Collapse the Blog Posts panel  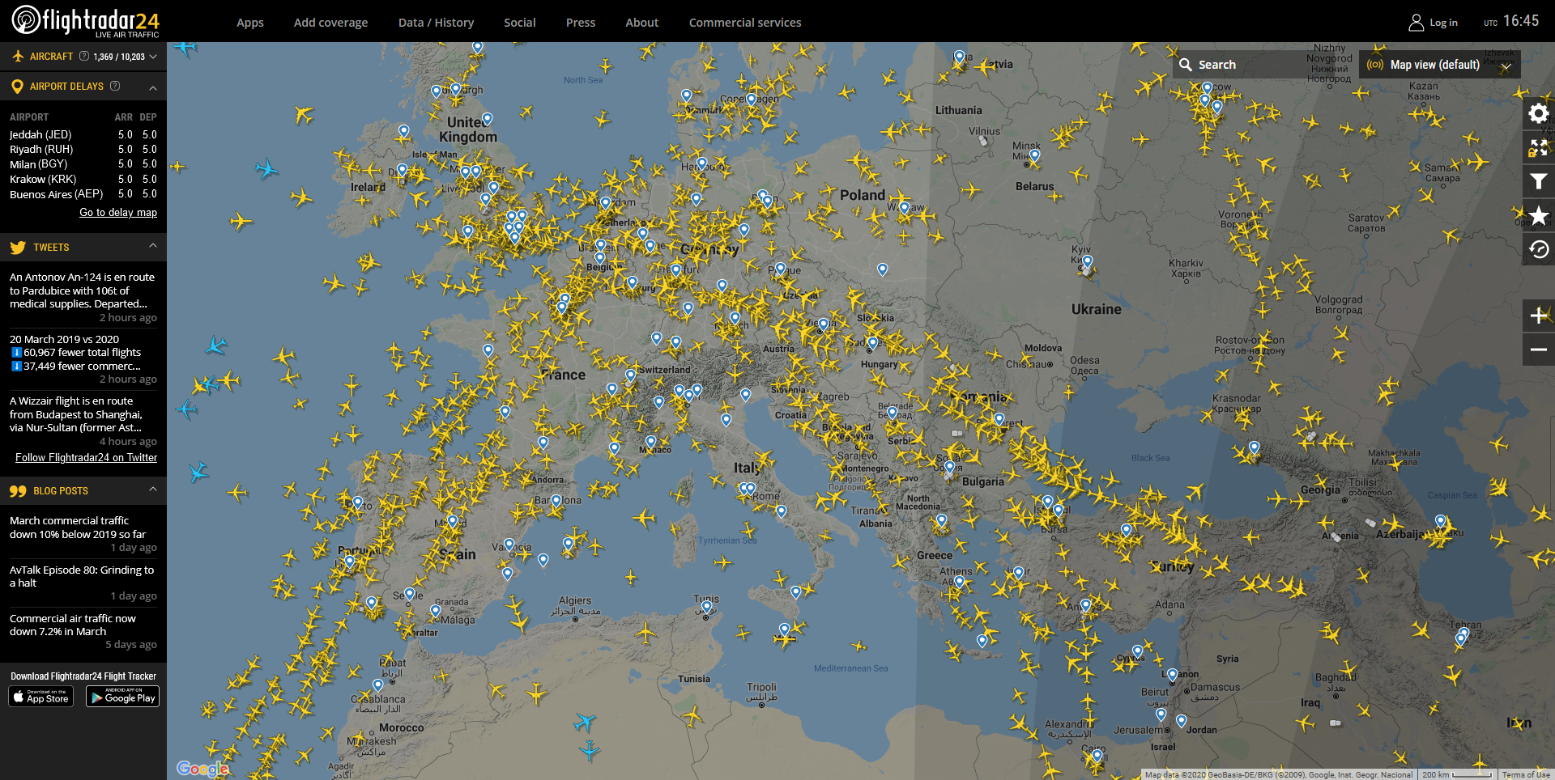point(153,490)
